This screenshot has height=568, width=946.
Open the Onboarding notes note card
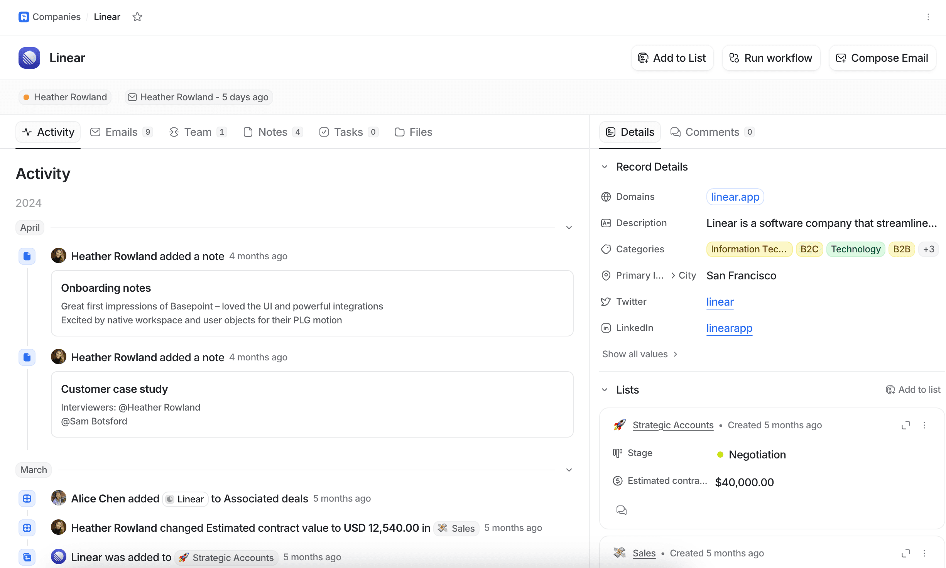click(x=312, y=303)
